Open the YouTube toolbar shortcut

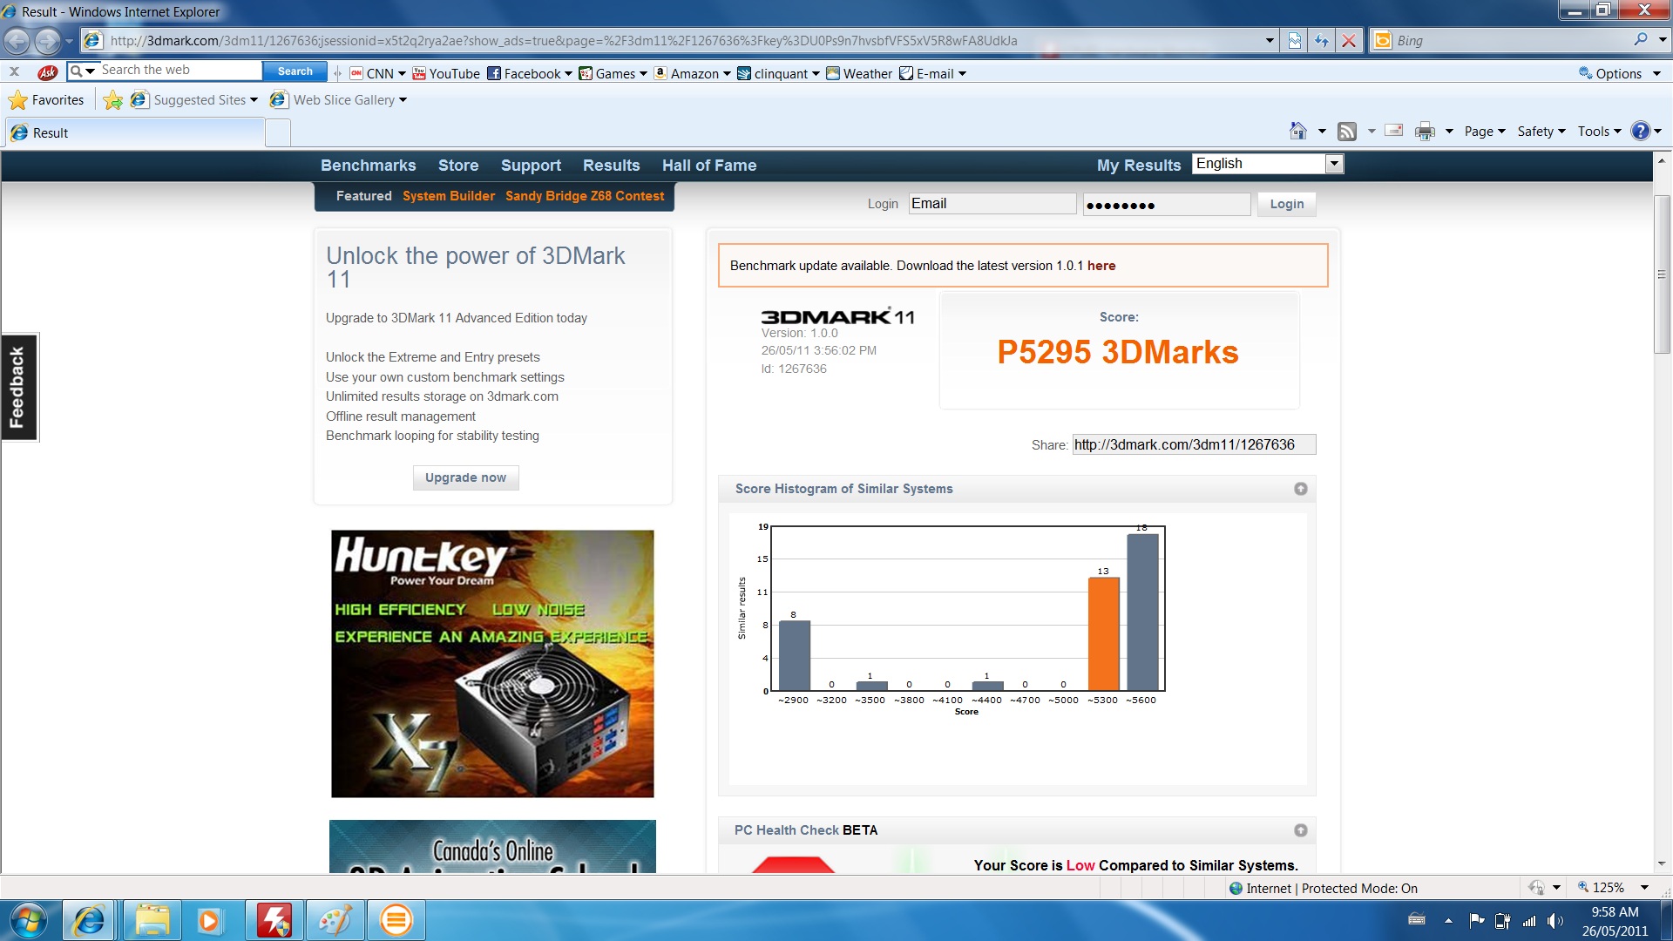pos(446,73)
